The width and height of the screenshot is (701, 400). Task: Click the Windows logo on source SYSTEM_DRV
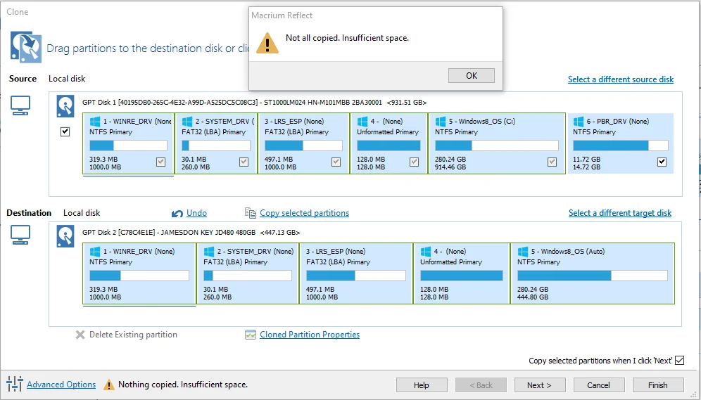187,122
